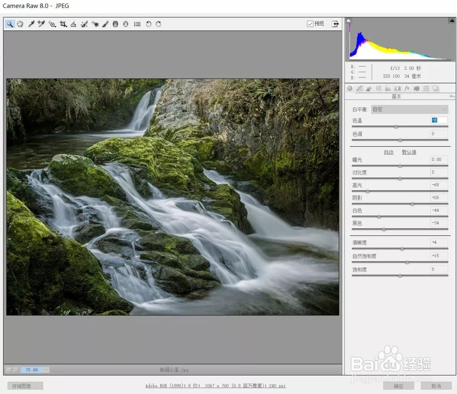Open the 基本 panel flyout menu

point(452,96)
